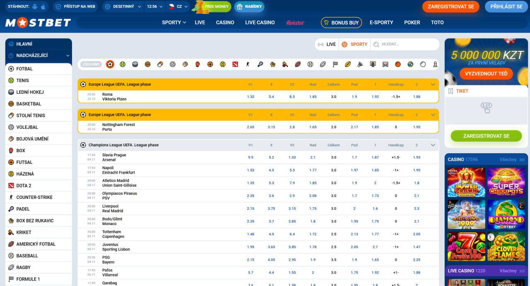The height and width of the screenshot is (286, 530).
Task: Select baseball icon in sports filter row
Action: pos(310,64)
